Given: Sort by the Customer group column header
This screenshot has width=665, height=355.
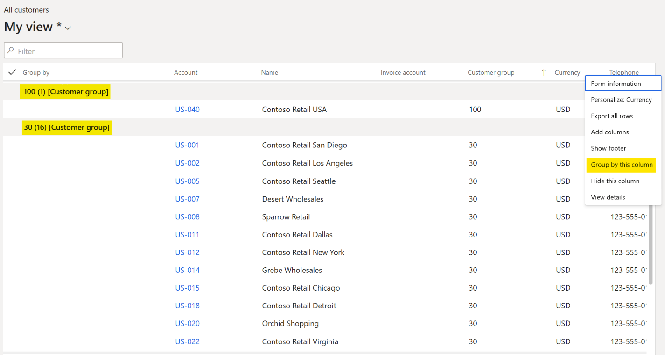Looking at the screenshot, I should click(x=491, y=72).
